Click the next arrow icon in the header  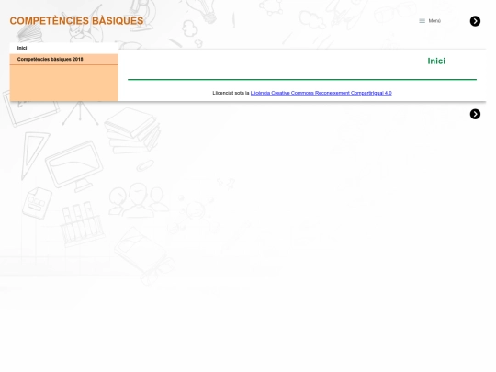coord(475,21)
